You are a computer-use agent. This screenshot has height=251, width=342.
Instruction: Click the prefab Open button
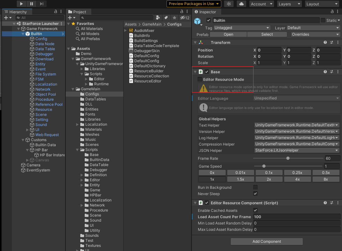228,34
